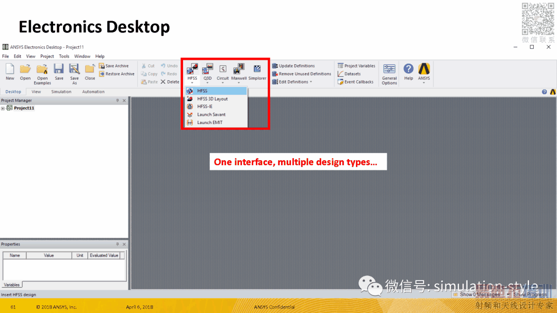Screen dimensions: 557x313
Task: Switch to the Simulation ribbon tab
Action: click(x=61, y=92)
